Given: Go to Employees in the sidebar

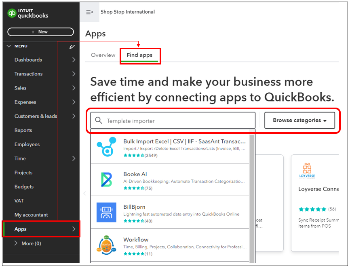Looking at the screenshot, I should pyautogui.click(x=27, y=144).
